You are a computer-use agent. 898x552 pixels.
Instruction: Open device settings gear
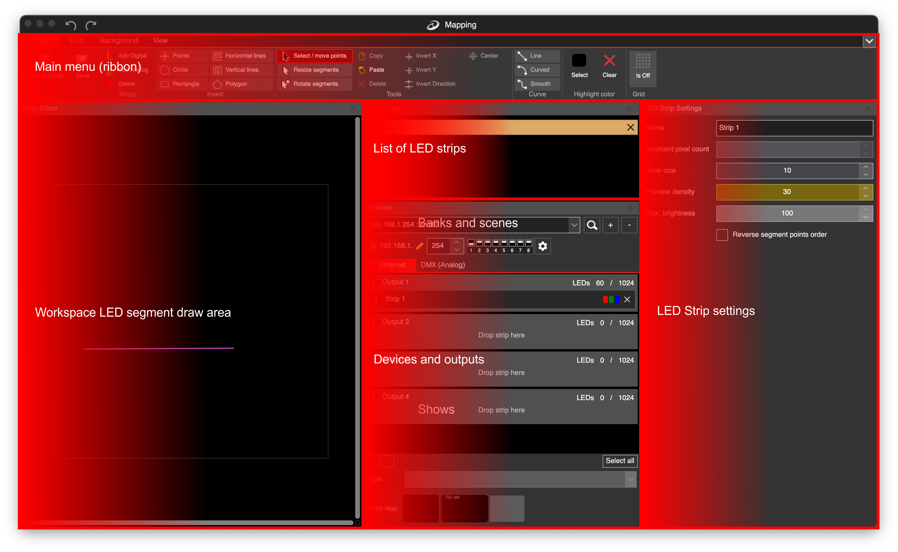point(543,246)
